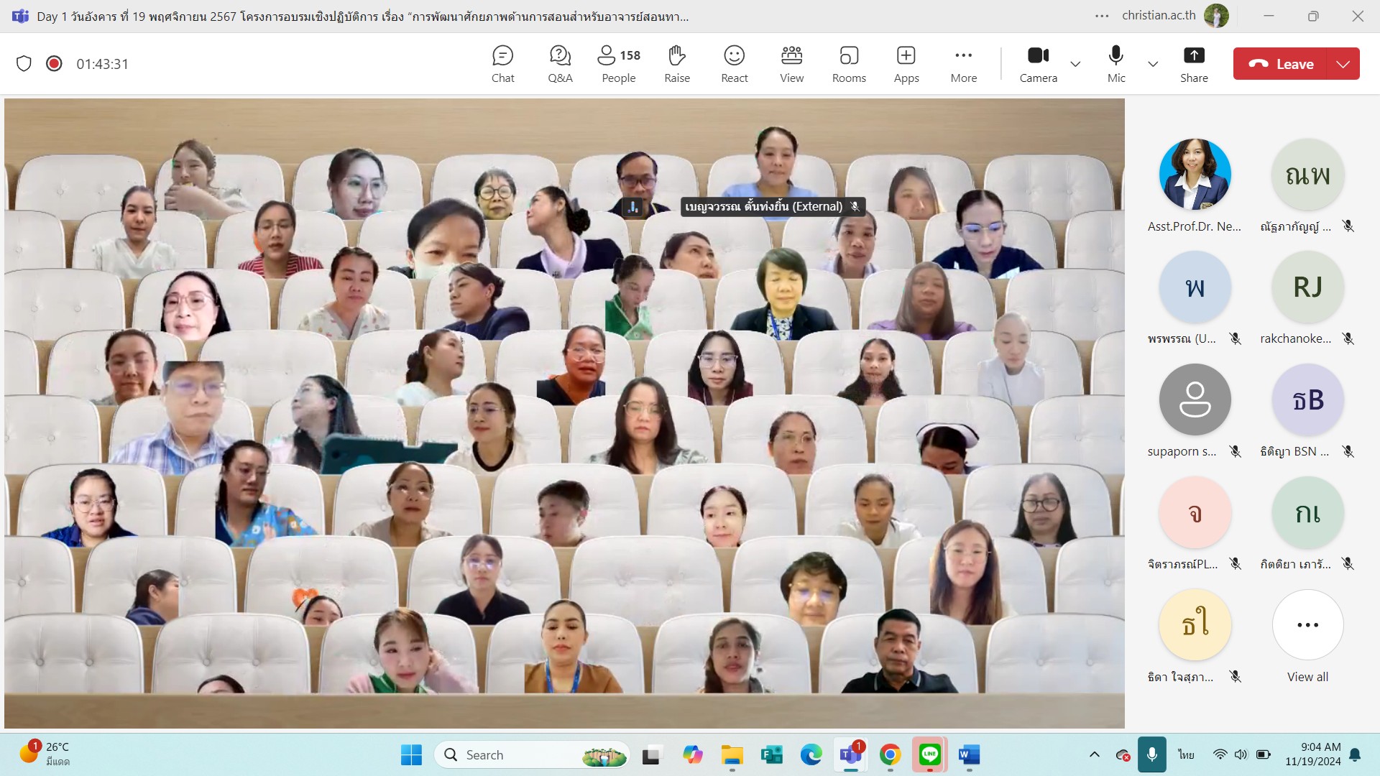Open the Apps panel
Image resolution: width=1380 pixels, height=776 pixels.
(x=906, y=64)
